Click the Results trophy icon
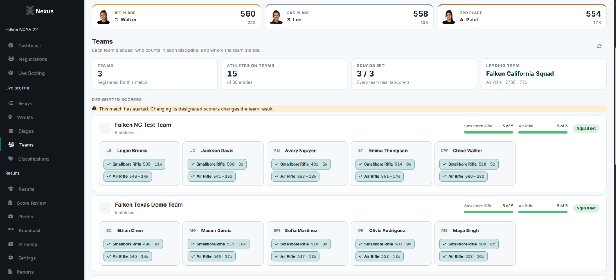The width and height of the screenshot is (616, 280). pyautogui.click(x=11, y=189)
